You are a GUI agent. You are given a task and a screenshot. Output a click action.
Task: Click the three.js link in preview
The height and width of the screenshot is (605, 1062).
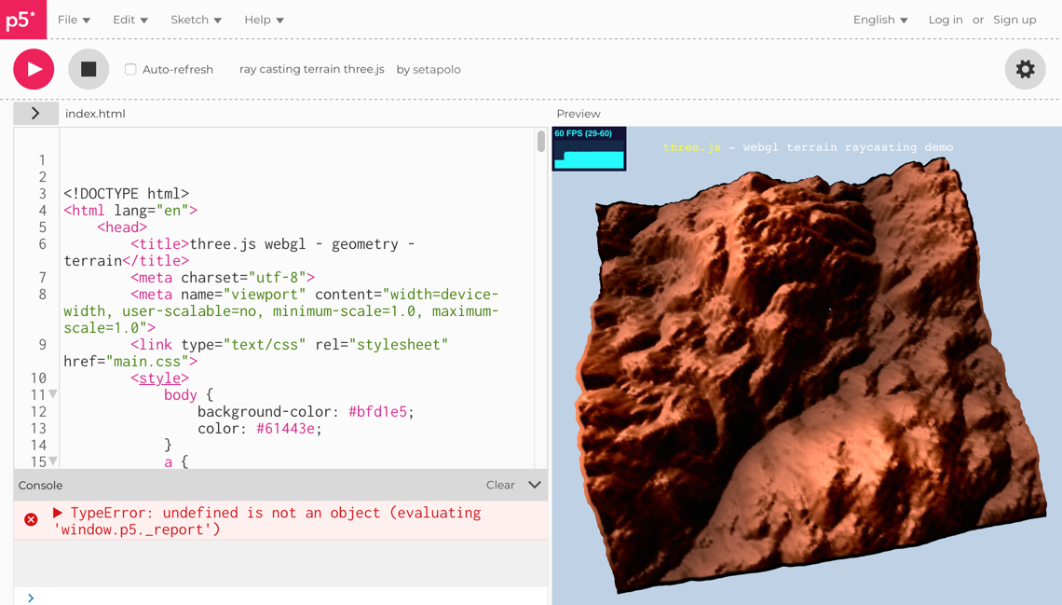tap(691, 147)
